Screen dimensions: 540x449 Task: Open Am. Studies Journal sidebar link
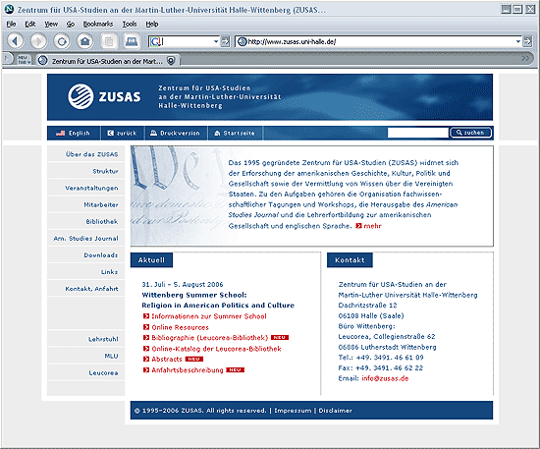(x=85, y=239)
